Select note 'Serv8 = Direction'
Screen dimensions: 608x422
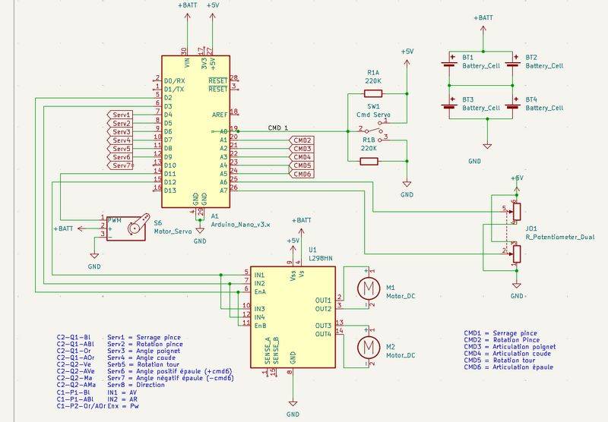(136, 385)
